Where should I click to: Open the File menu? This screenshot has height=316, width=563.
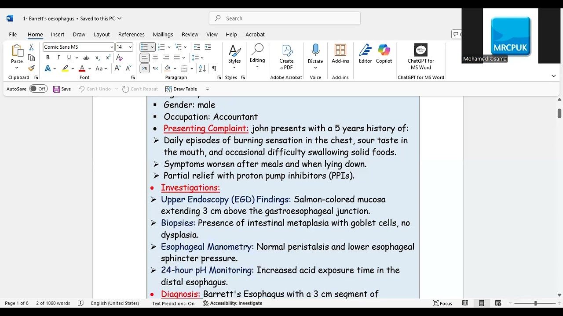[x=13, y=34]
